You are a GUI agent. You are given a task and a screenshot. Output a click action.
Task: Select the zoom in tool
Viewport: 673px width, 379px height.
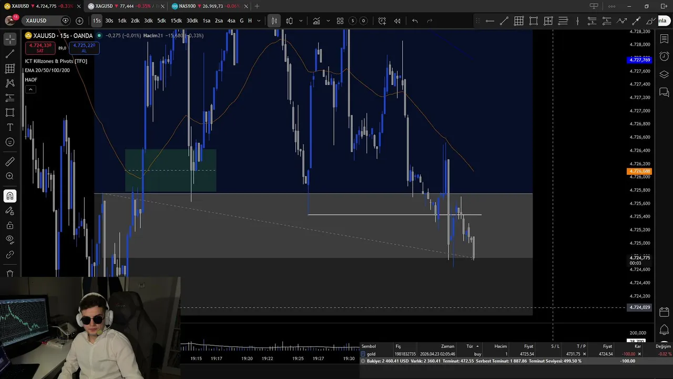point(10,176)
